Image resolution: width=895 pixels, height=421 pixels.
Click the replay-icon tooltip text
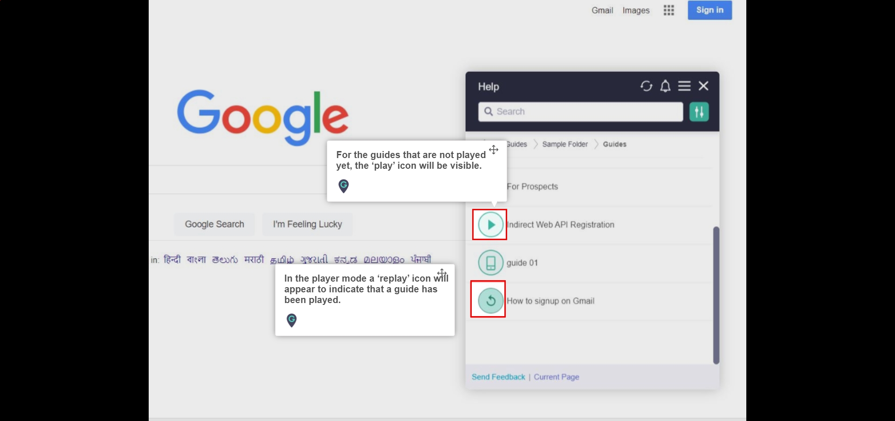(x=366, y=289)
